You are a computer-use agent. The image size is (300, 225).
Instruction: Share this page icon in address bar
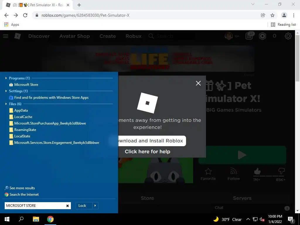tap(263, 15)
